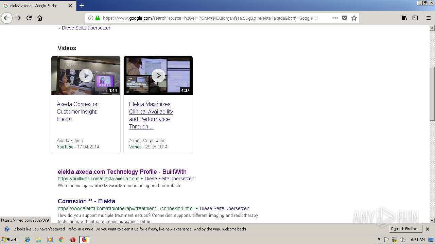Click the 6:51 AM clock
The height and width of the screenshot is (244, 435).
(x=418, y=240)
